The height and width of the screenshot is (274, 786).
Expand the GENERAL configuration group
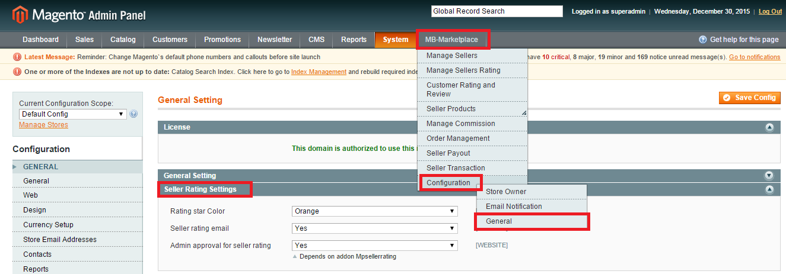pos(77,167)
